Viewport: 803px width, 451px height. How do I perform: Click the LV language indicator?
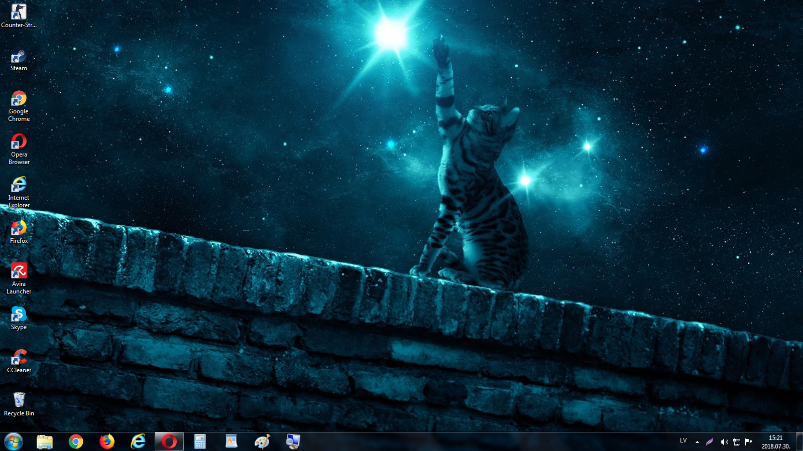tap(683, 441)
